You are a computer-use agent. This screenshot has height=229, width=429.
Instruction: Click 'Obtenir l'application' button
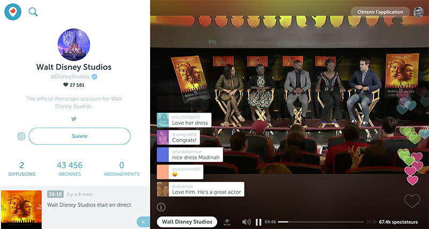pos(380,12)
